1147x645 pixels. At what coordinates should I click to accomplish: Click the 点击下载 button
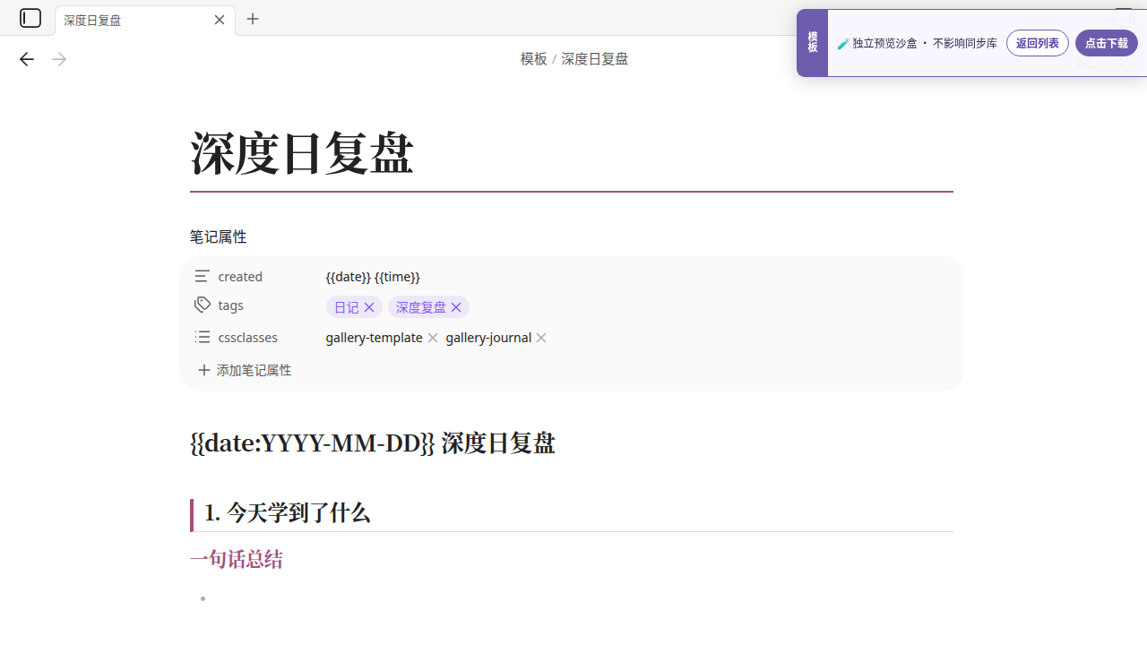pos(1107,43)
